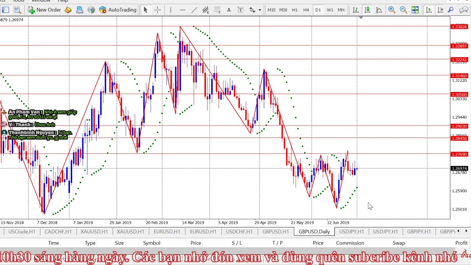The width and height of the screenshot is (471, 265).
Task: Sort trades by Profit column
Action: (461, 243)
